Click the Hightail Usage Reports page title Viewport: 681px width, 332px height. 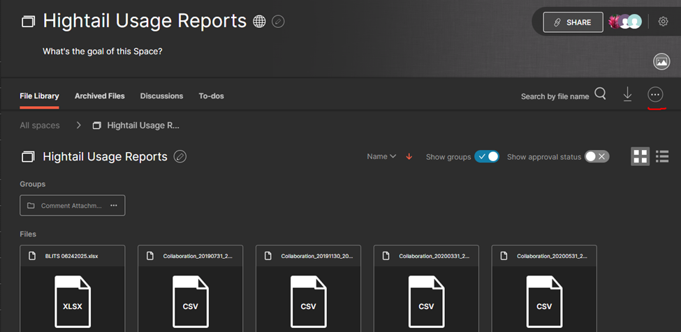click(145, 21)
